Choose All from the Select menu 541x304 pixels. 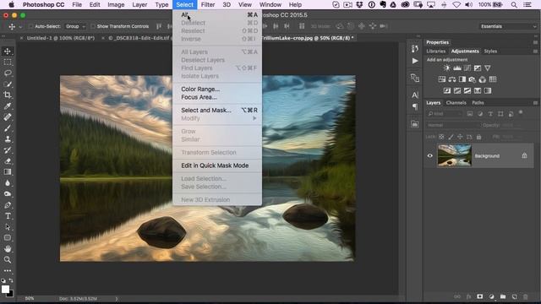click(217, 15)
